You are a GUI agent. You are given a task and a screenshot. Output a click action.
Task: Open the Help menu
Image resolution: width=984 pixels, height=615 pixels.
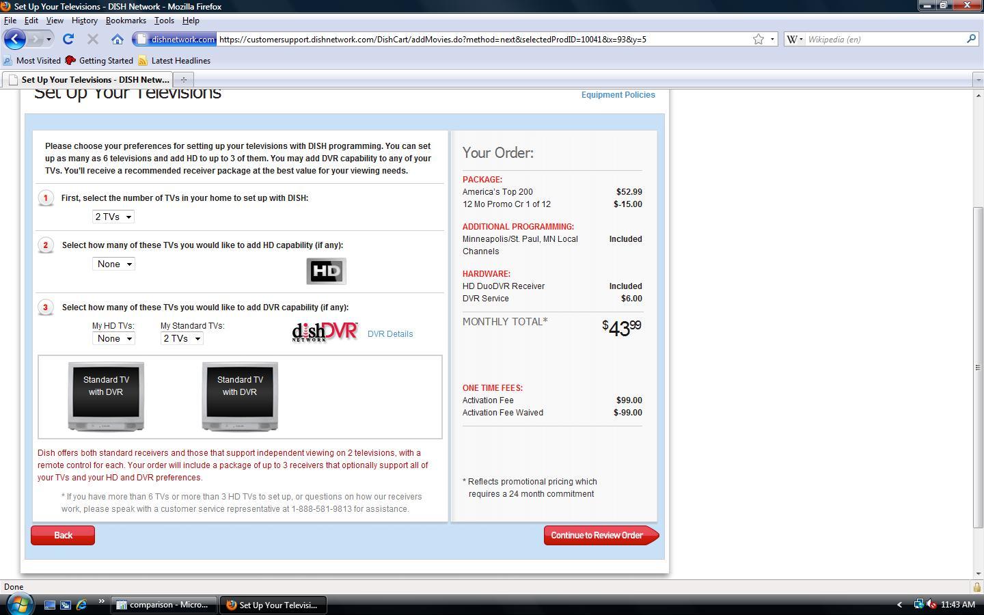pos(191,20)
